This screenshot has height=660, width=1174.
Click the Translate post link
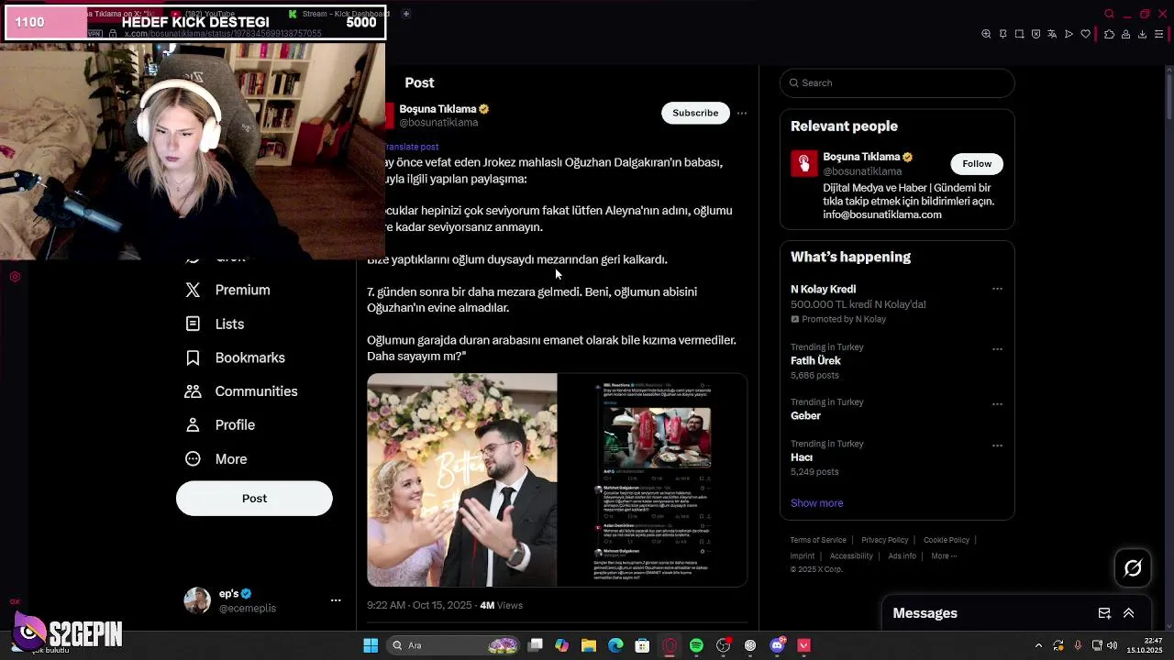pyautogui.click(x=412, y=147)
